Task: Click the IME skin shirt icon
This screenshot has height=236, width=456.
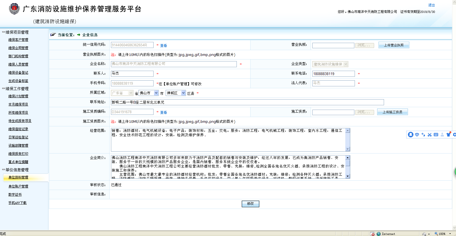Action: coord(448,135)
